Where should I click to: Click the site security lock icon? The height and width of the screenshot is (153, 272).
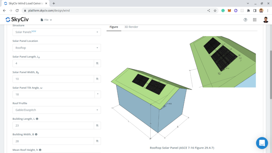[x=25, y=11]
